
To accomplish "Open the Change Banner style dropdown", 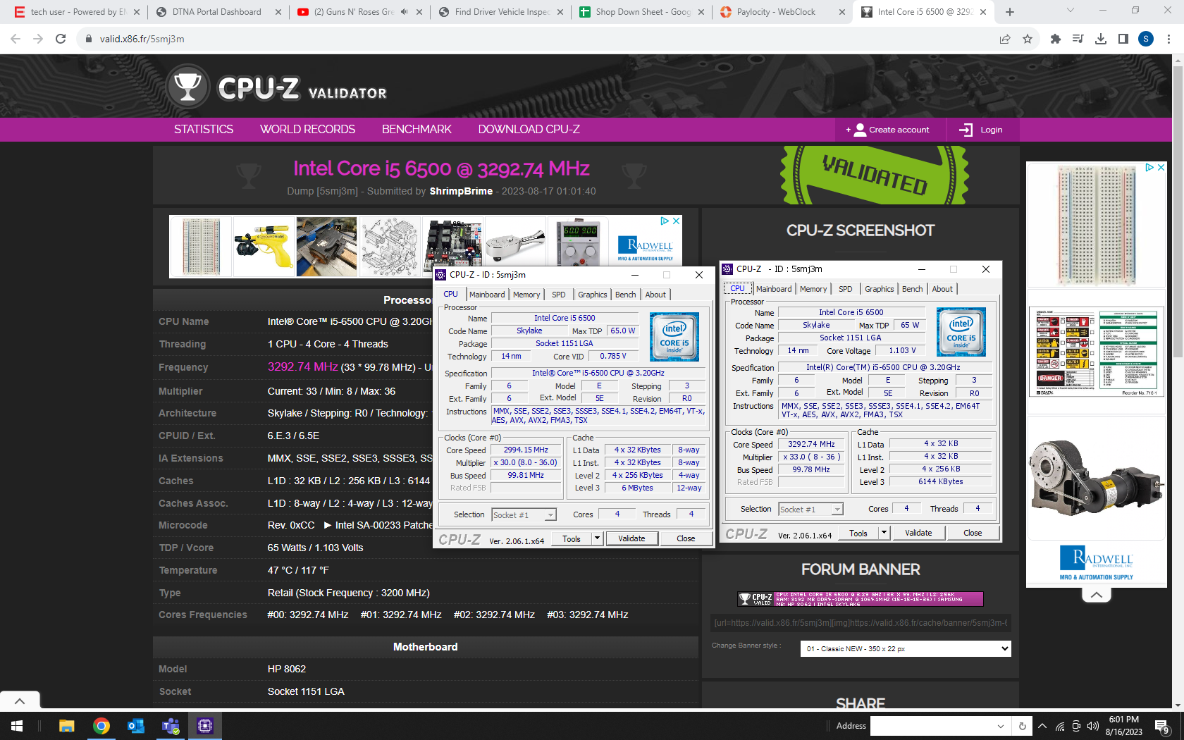I will [x=906, y=648].
